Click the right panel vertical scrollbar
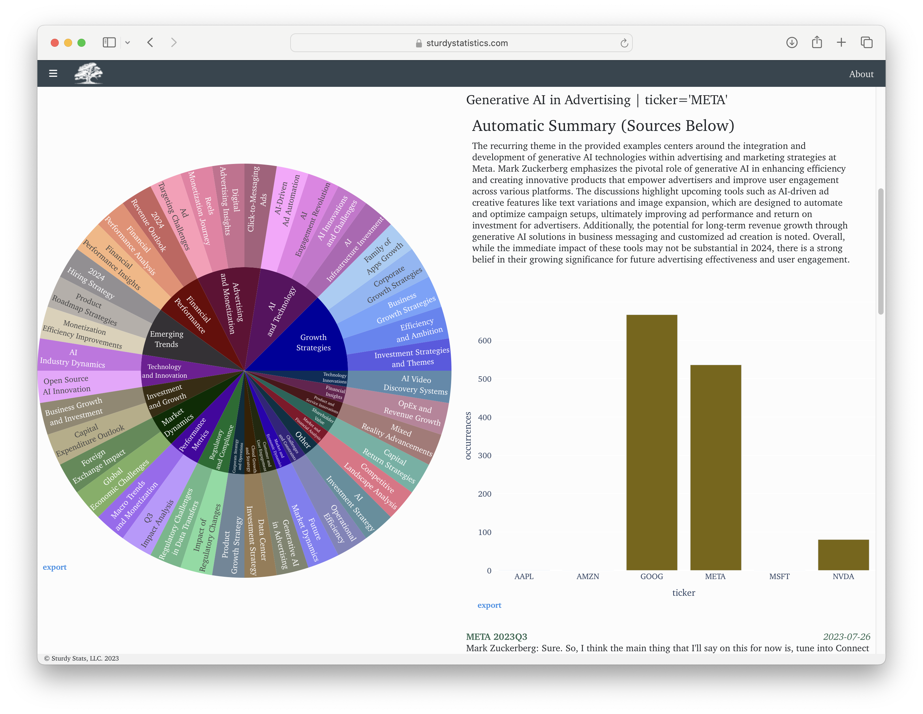The image size is (923, 714). 880,251
